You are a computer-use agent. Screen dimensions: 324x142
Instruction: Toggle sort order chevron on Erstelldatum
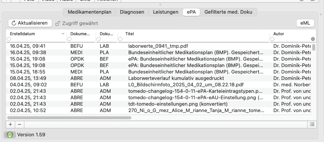63,34
